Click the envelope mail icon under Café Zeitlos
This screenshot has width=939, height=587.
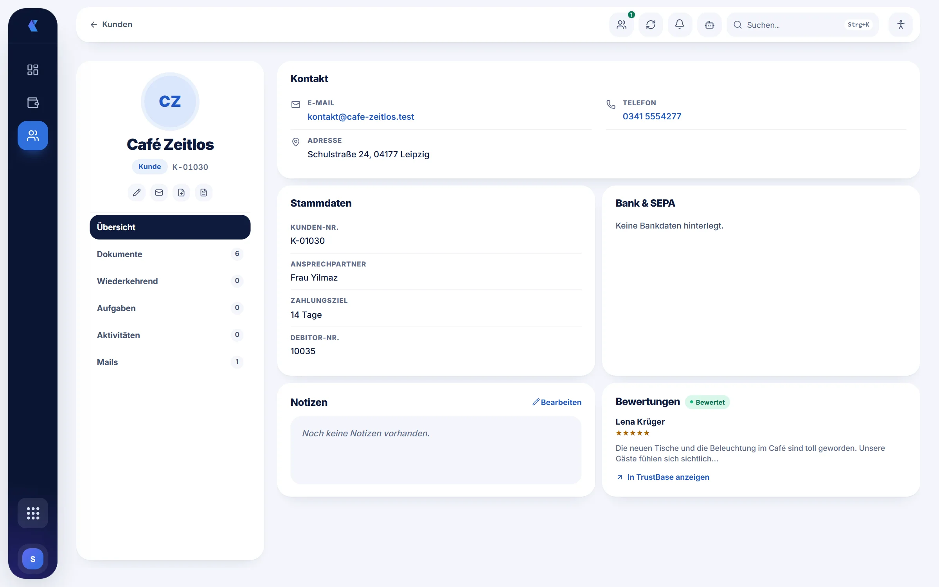point(159,193)
